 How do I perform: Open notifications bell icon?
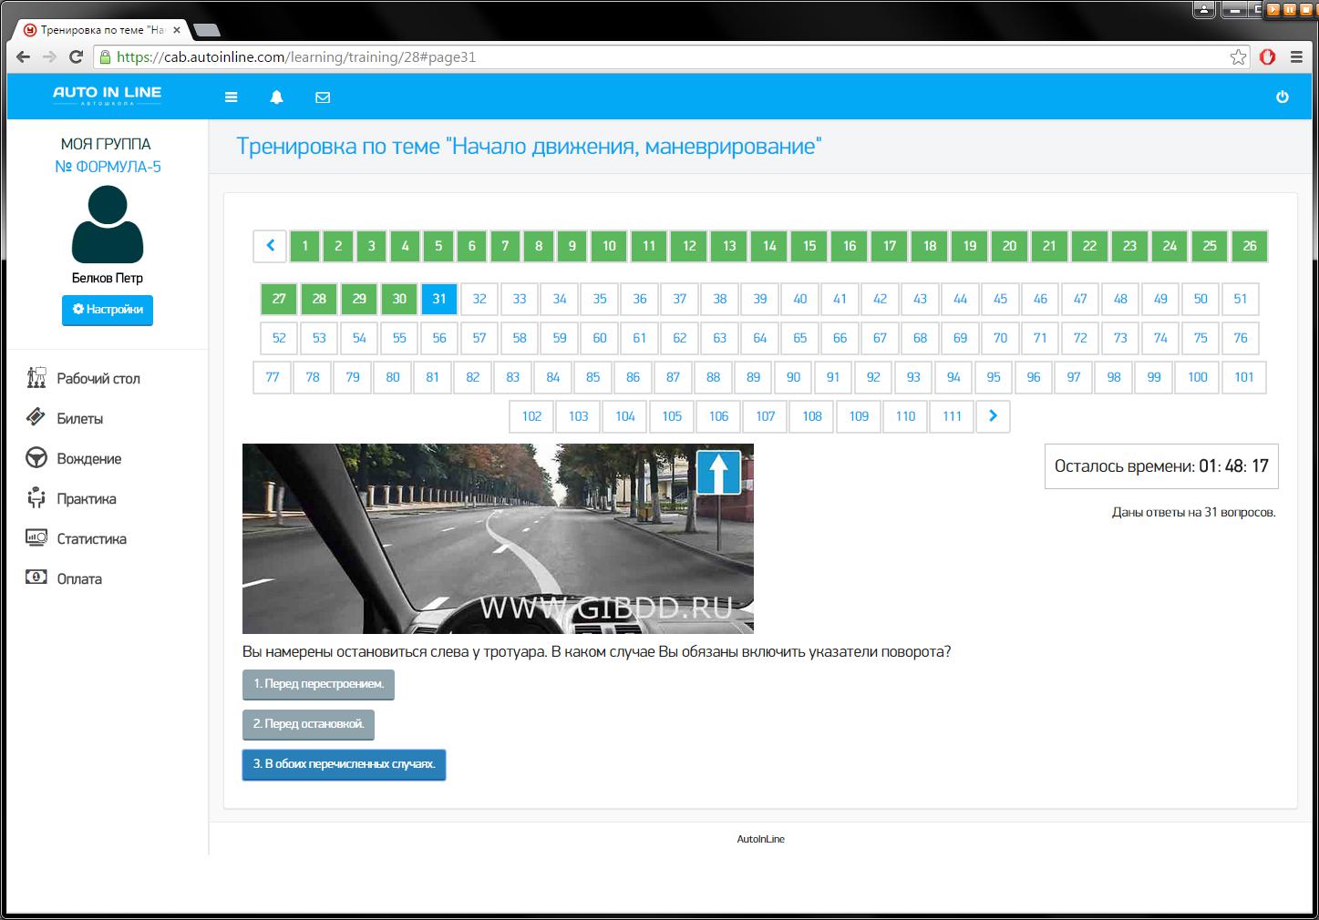[x=277, y=97]
